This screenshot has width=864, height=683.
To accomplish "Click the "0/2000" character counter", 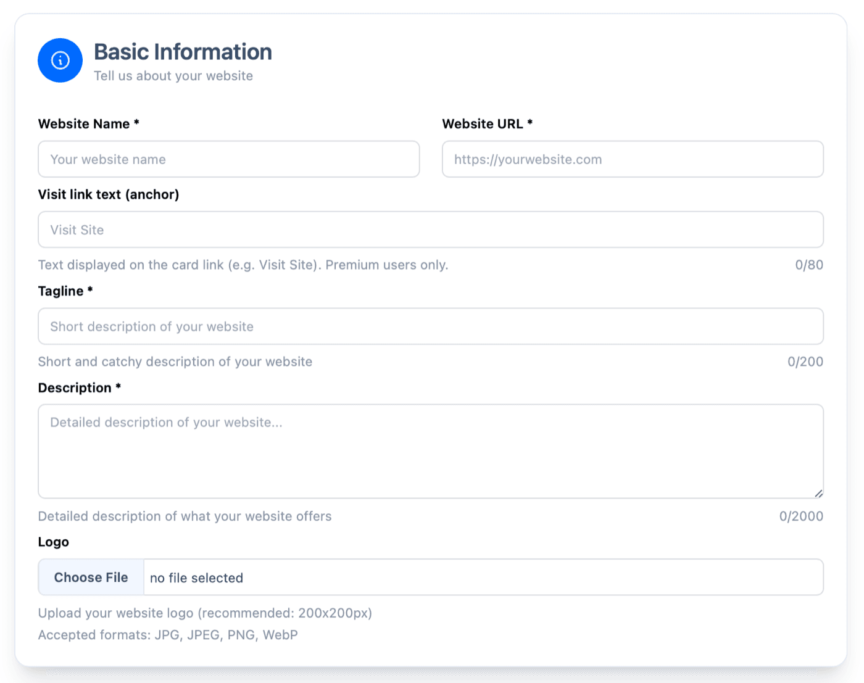I will tap(801, 516).
